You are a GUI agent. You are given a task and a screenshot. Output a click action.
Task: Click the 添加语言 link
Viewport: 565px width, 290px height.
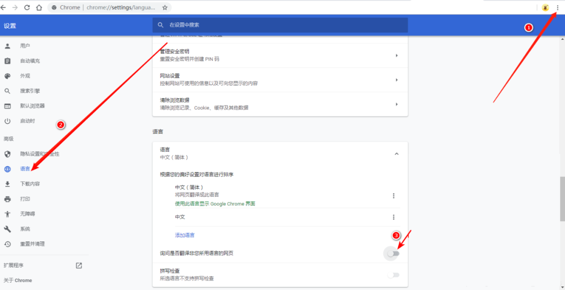(185, 235)
